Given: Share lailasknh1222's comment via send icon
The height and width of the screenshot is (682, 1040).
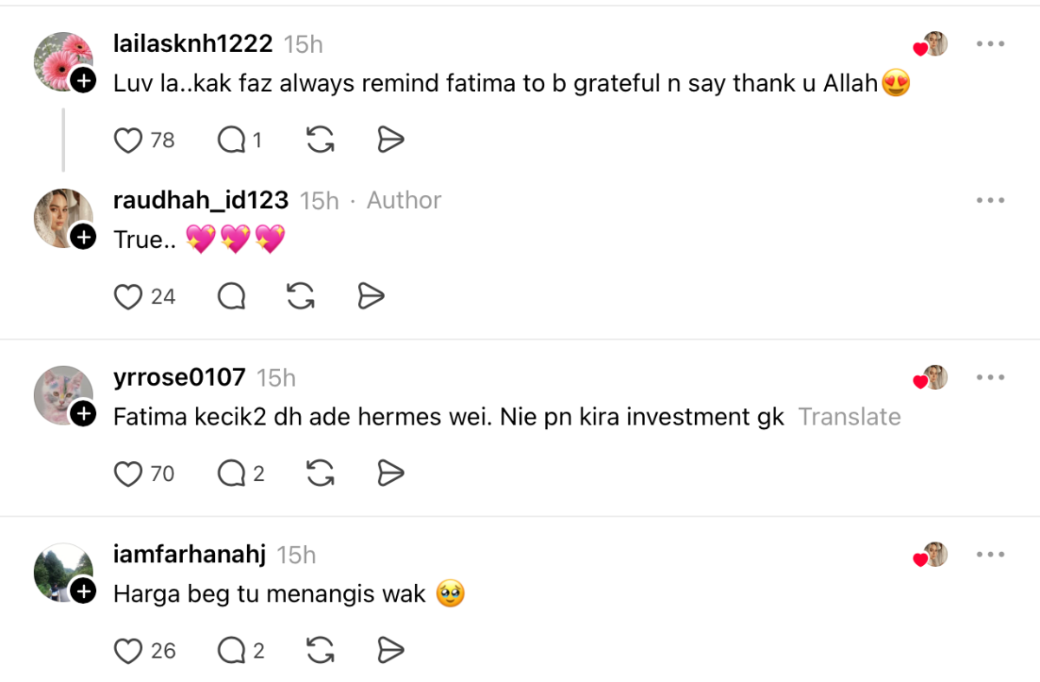Looking at the screenshot, I should 392,140.
